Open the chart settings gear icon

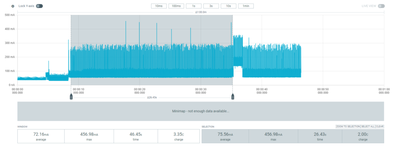coord(13,6)
